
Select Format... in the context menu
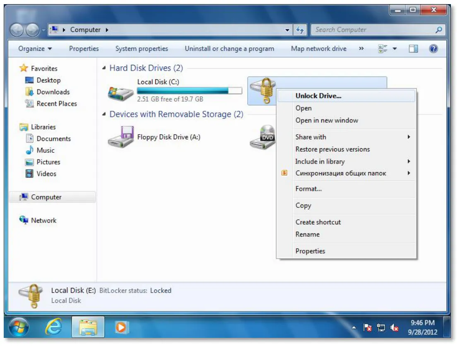tap(346, 189)
